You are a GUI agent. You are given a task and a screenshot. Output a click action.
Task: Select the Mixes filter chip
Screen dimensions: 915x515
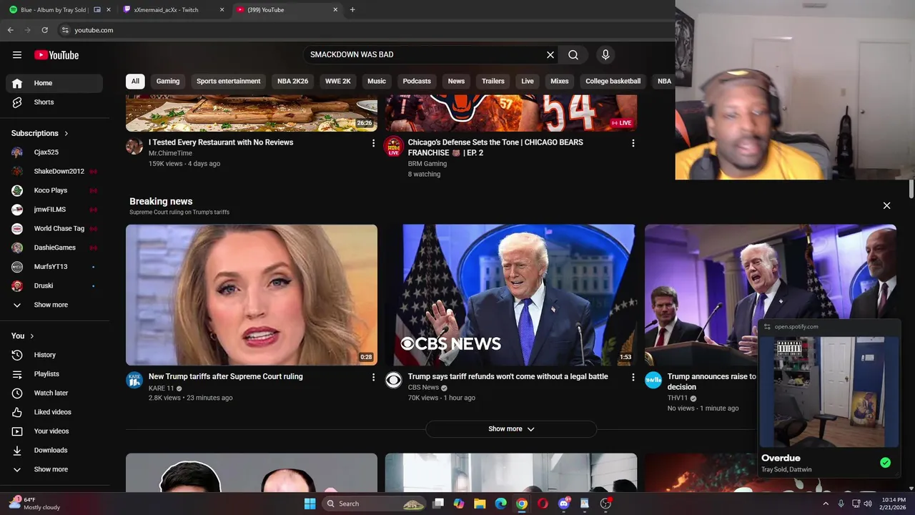(x=560, y=81)
